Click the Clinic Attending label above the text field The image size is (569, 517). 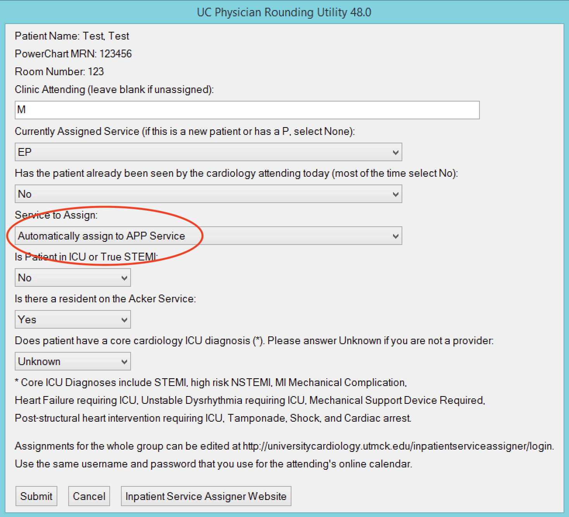(x=114, y=90)
